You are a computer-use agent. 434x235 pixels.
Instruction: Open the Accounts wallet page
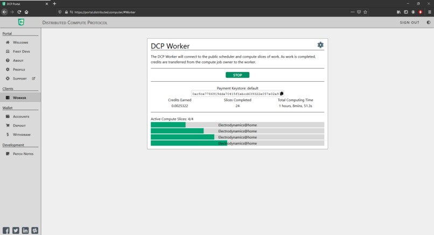pyautogui.click(x=20, y=116)
